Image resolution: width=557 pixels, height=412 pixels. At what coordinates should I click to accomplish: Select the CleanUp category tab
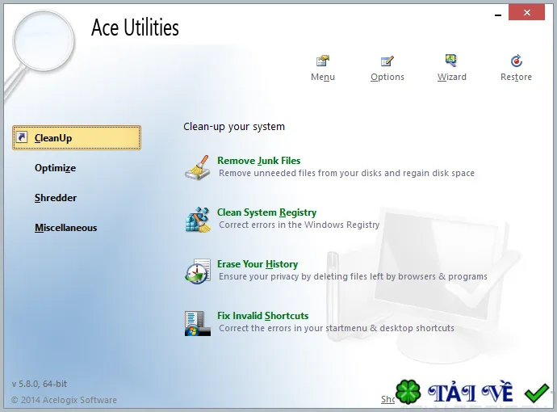click(x=77, y=137)
